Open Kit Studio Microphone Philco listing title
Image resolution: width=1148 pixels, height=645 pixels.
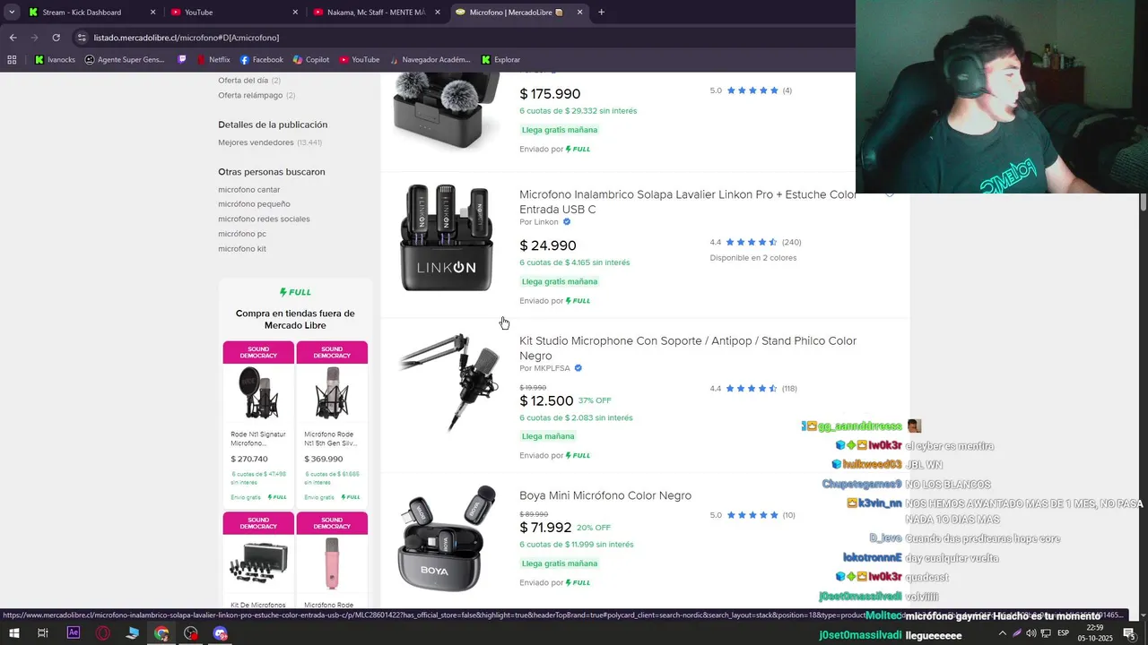688,348
